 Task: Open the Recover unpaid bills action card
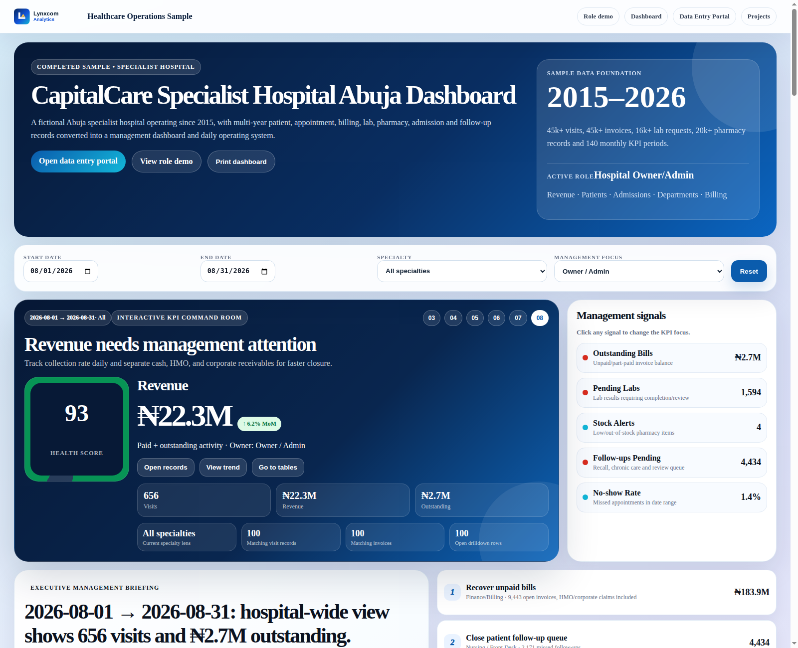click(606, 592)
